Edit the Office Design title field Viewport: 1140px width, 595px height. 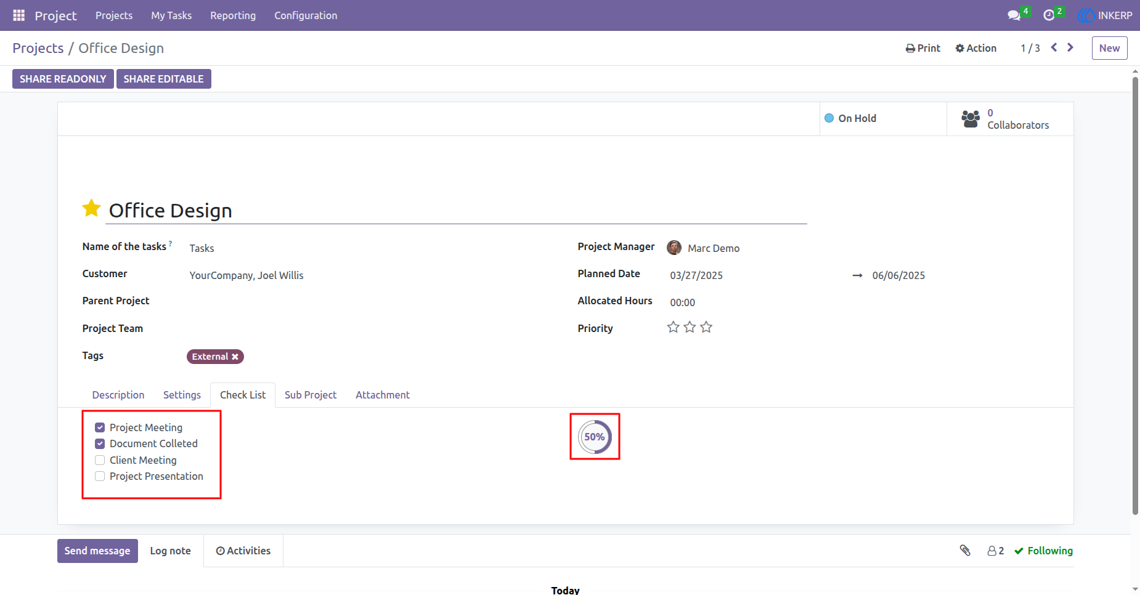[457, 211]
